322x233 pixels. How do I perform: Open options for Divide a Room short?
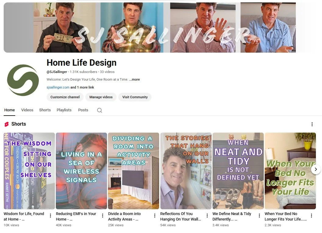click(155, 215)
